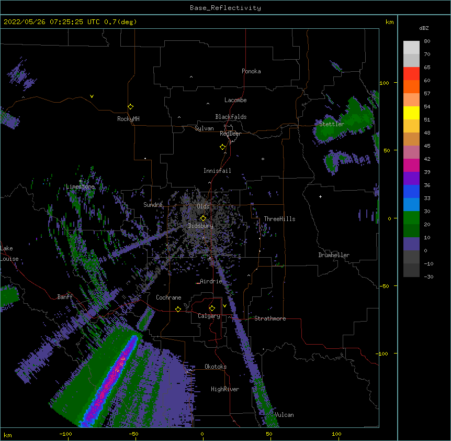Click the Didsbury label
This screenshot has width=451, height=441.
[200, 226]
